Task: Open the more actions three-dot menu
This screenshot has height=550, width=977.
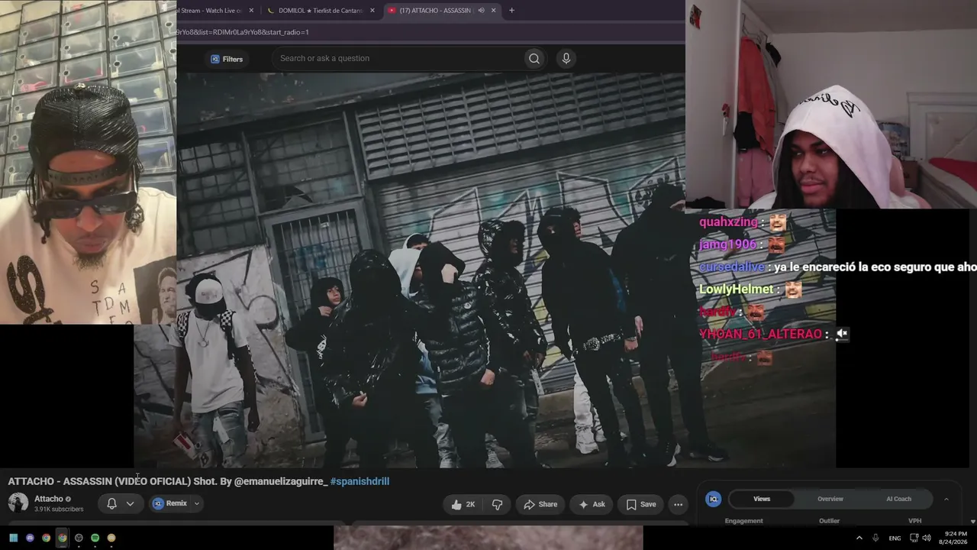Action: pos(678,504)
